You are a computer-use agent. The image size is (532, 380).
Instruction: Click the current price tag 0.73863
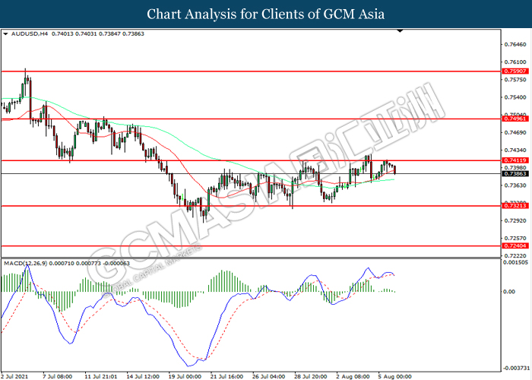[515, 174]
